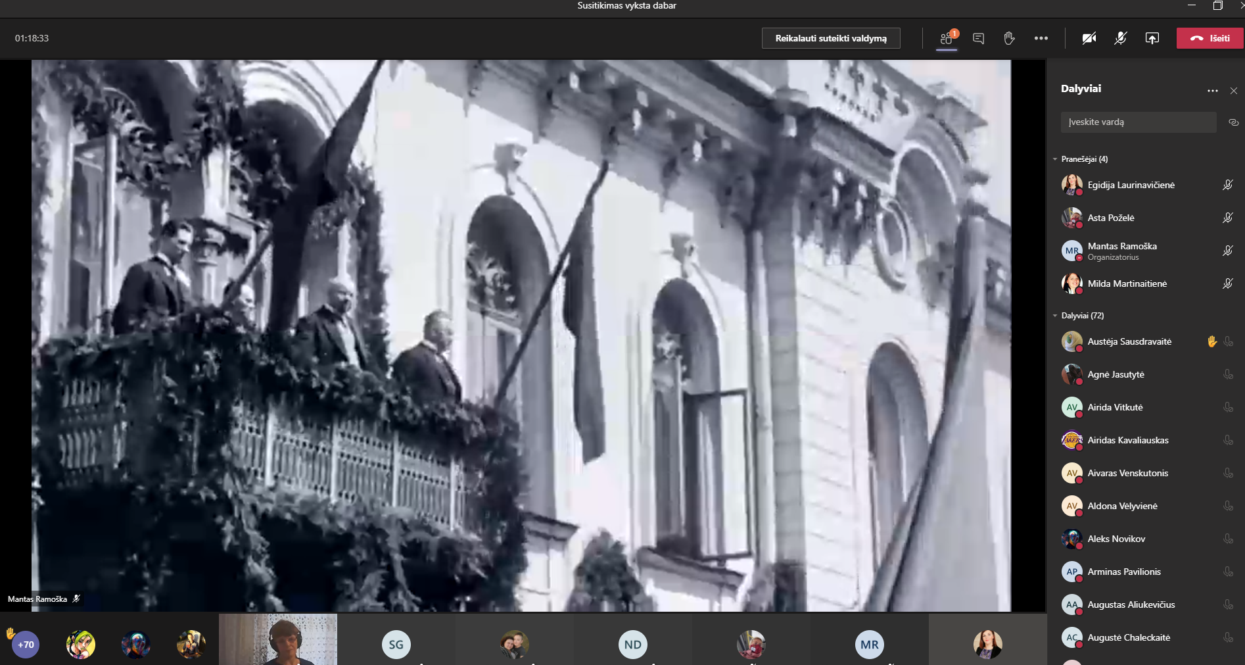This screenshot has height=665, width=1245.
Task: Open the share content tray
Action: 1152,38
